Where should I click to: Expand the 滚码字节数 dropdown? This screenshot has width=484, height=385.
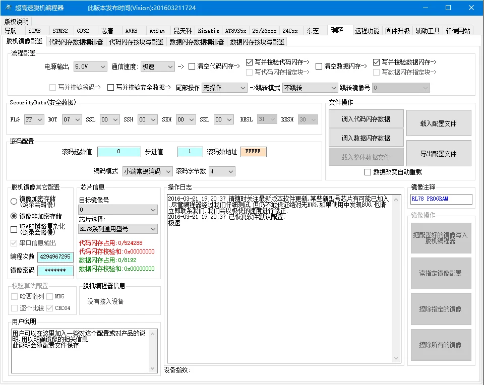(x=222, y=171)
